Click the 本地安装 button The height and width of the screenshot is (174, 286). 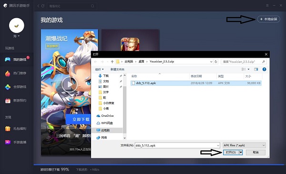tap(269, 19)
